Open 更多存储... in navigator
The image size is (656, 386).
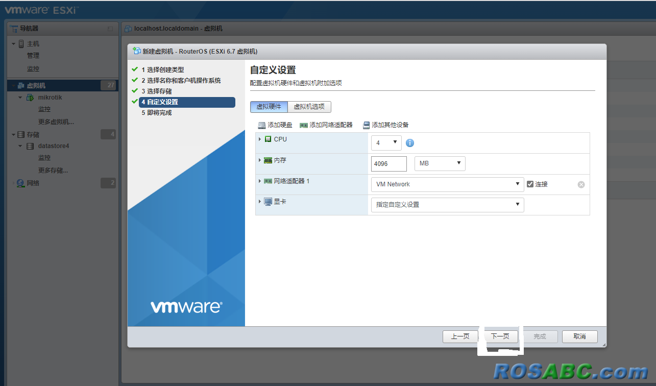[53, 171]
